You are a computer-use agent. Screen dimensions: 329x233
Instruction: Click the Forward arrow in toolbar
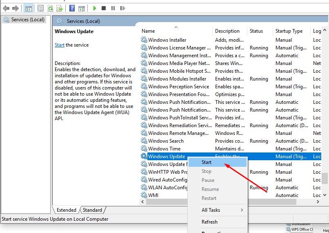(x=16, y=9)
